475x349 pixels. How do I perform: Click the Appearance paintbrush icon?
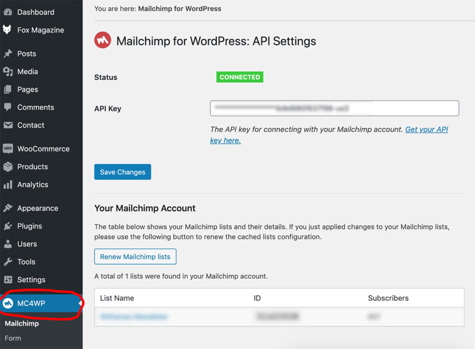pyautogui.click(x=8, y=208)
